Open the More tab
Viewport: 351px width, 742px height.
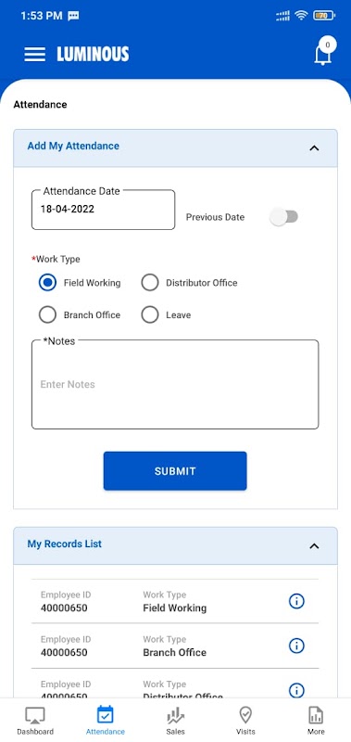click(x=316, y=720)
